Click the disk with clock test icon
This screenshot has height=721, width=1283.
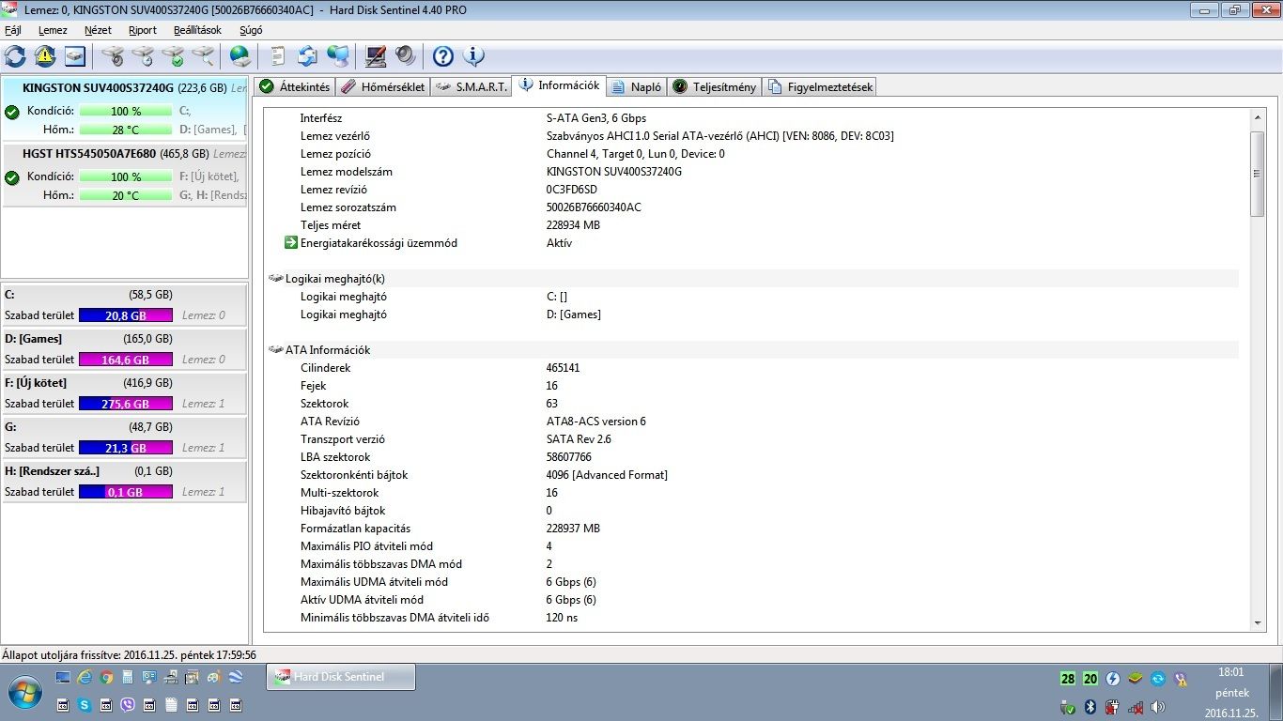coord(144,56)
